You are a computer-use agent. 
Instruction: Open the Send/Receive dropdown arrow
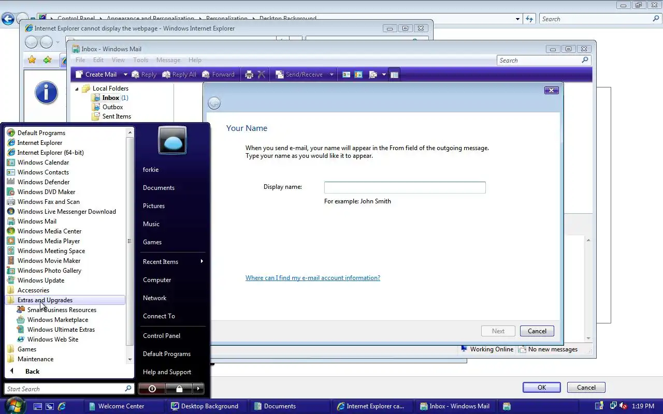pyautogui.click(x=331, y=75)
